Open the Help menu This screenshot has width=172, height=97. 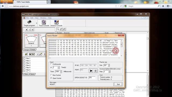coord(50,18)
